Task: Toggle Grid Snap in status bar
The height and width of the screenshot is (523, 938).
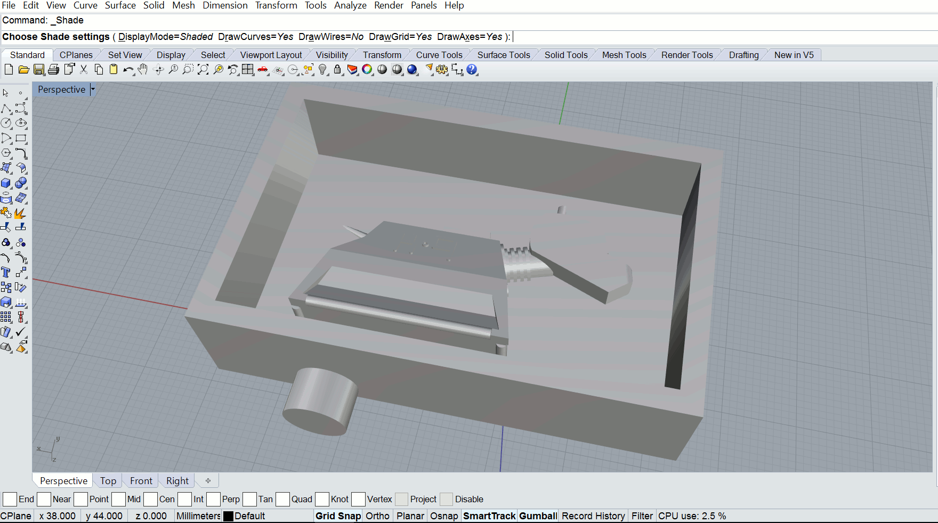Action: (338, 516)
